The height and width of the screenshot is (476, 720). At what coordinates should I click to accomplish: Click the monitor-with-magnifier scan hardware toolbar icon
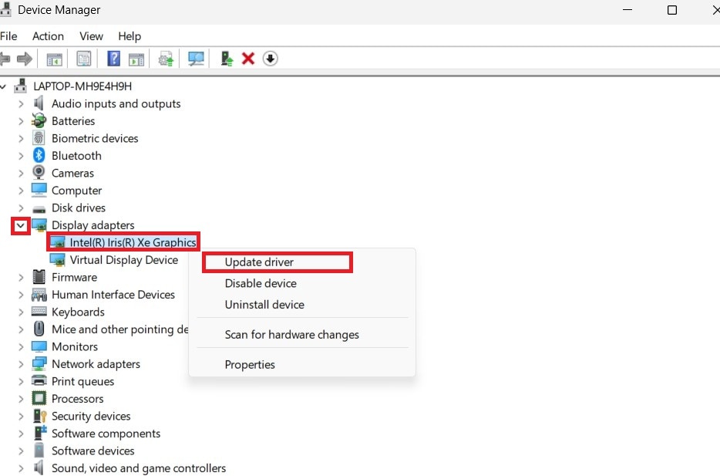pos(196,59)
